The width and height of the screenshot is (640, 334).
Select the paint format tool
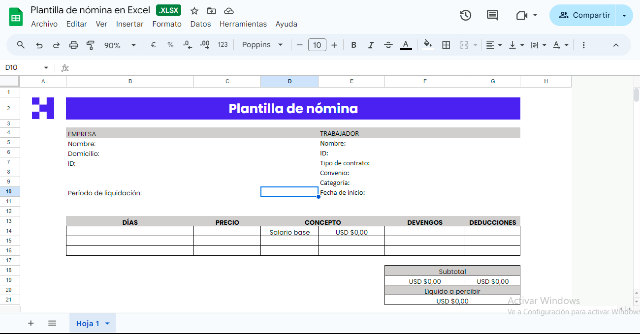point(91,45)
